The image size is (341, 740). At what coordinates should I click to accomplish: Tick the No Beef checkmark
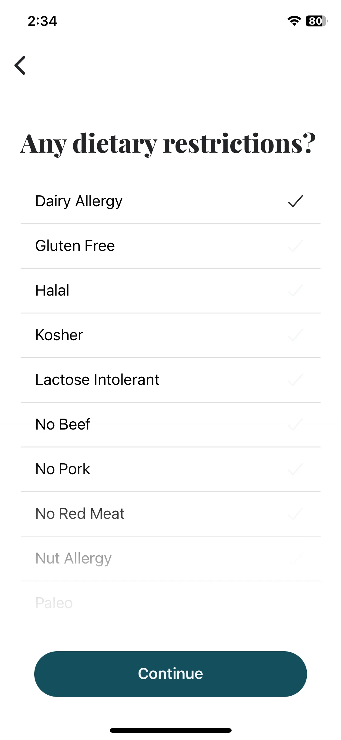tap(295, 424)
